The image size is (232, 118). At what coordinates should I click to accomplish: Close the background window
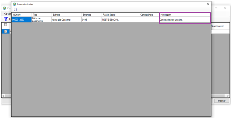point(225,8)
